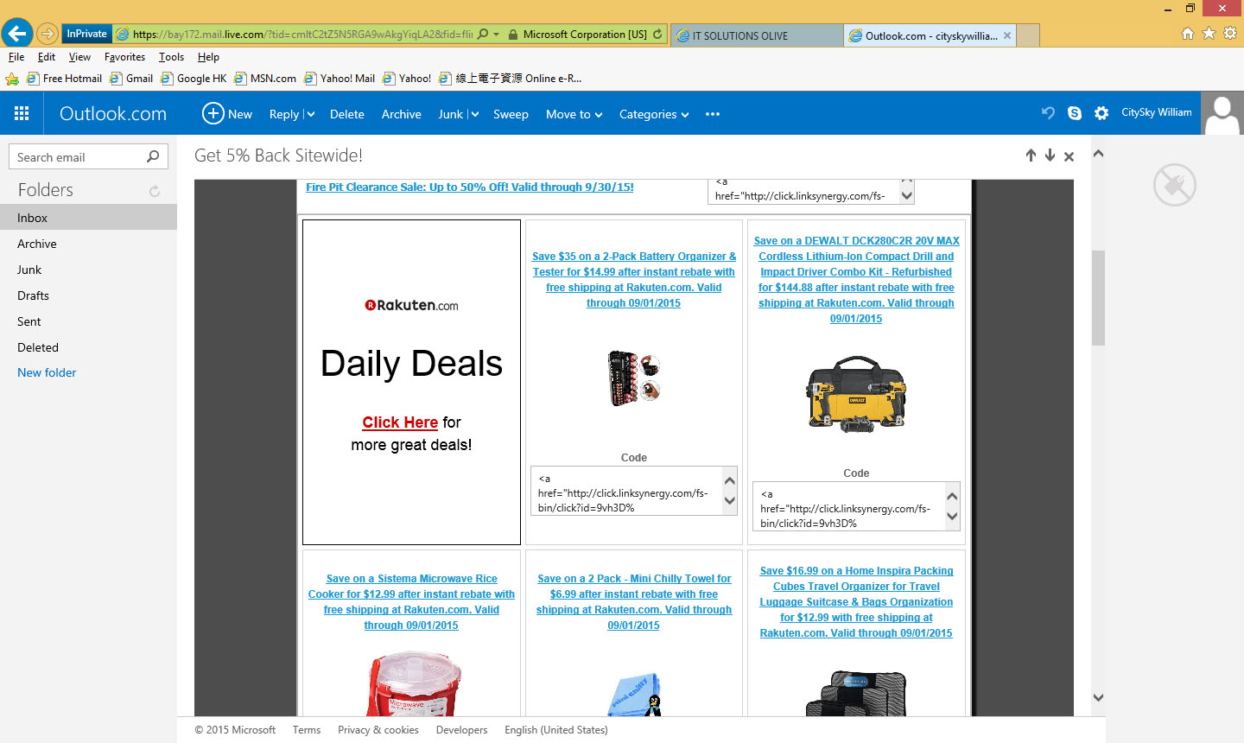Open the Tools menu
The image size is (1244, 743).
tap(171, 57)
